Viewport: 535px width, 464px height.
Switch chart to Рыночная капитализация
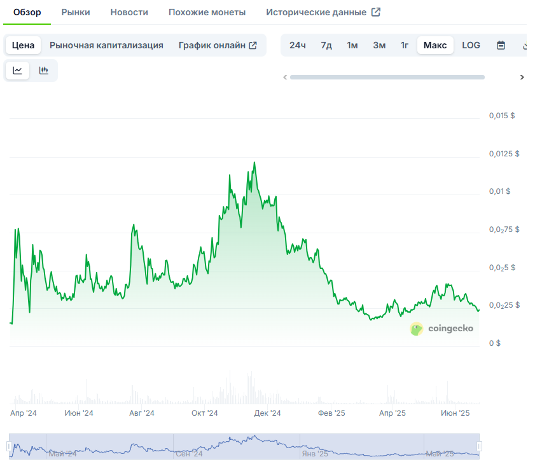pyautogui.click(x=106, y=45)
